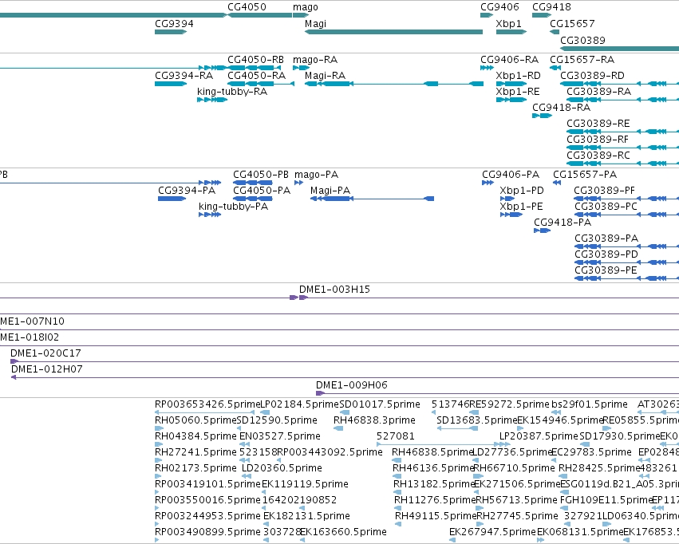
Task: Open the CG9418-RA transcript
Action: [x=542, y=116]
